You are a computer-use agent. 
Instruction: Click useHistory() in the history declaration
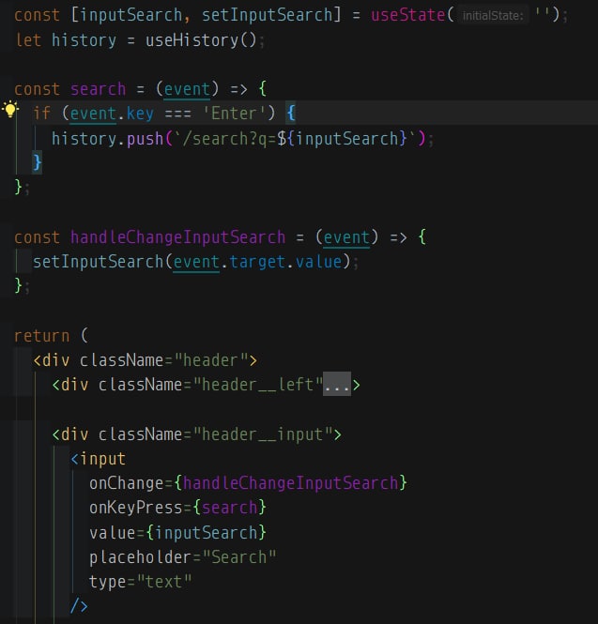click(x=201, y=40)
